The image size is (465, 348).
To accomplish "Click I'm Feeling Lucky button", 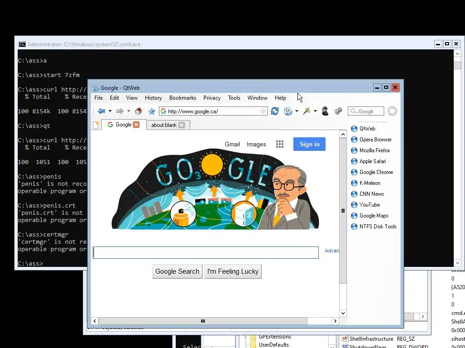I will pos(233,271).
